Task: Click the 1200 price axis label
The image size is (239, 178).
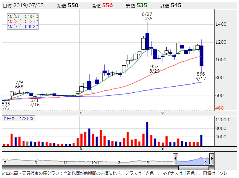Action: (x=221, y=42)
